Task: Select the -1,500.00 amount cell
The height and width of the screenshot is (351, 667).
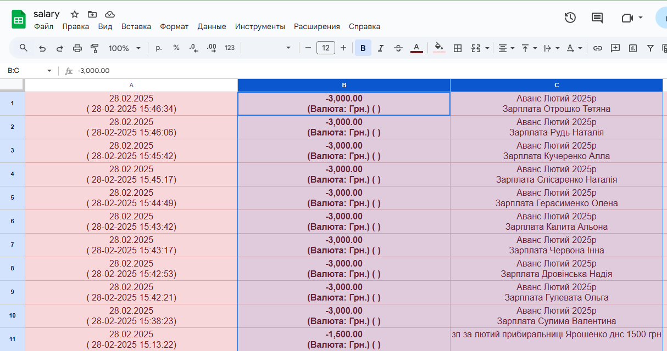Action: (x=344, y=339)
